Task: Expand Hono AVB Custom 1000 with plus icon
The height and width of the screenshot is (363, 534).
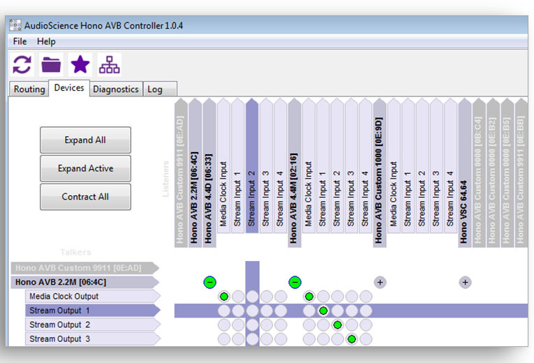Action: [x=380, y=282]
